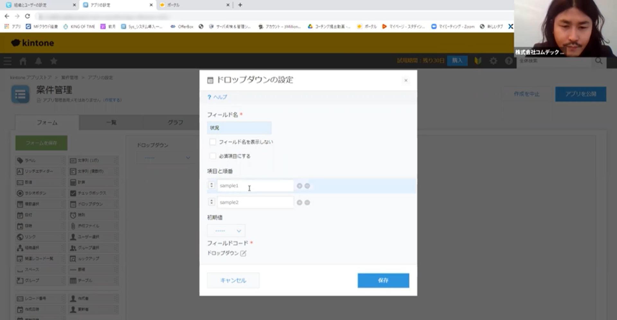Select the ラジオボタン field in palette
This screenshot has height=320, width=617.
40,193
